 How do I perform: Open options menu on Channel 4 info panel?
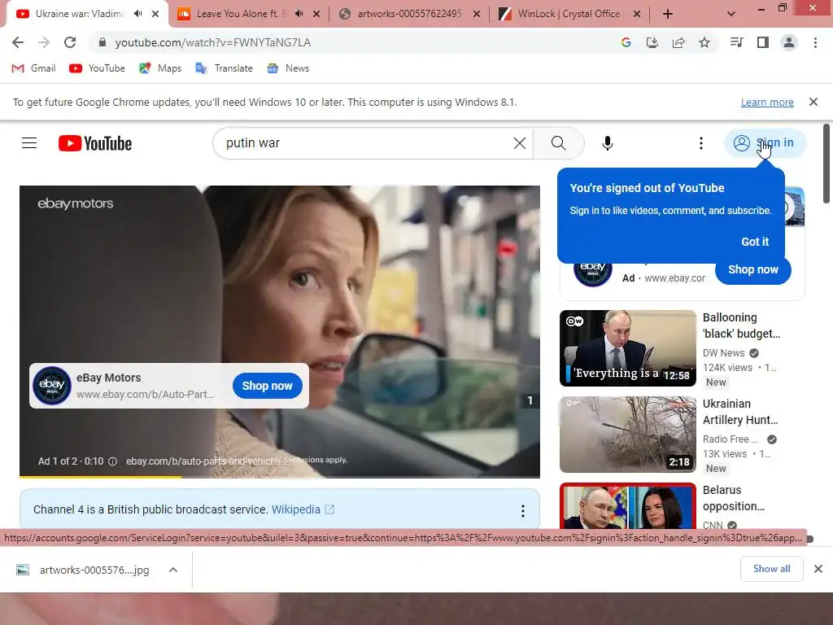click(523, 511)
